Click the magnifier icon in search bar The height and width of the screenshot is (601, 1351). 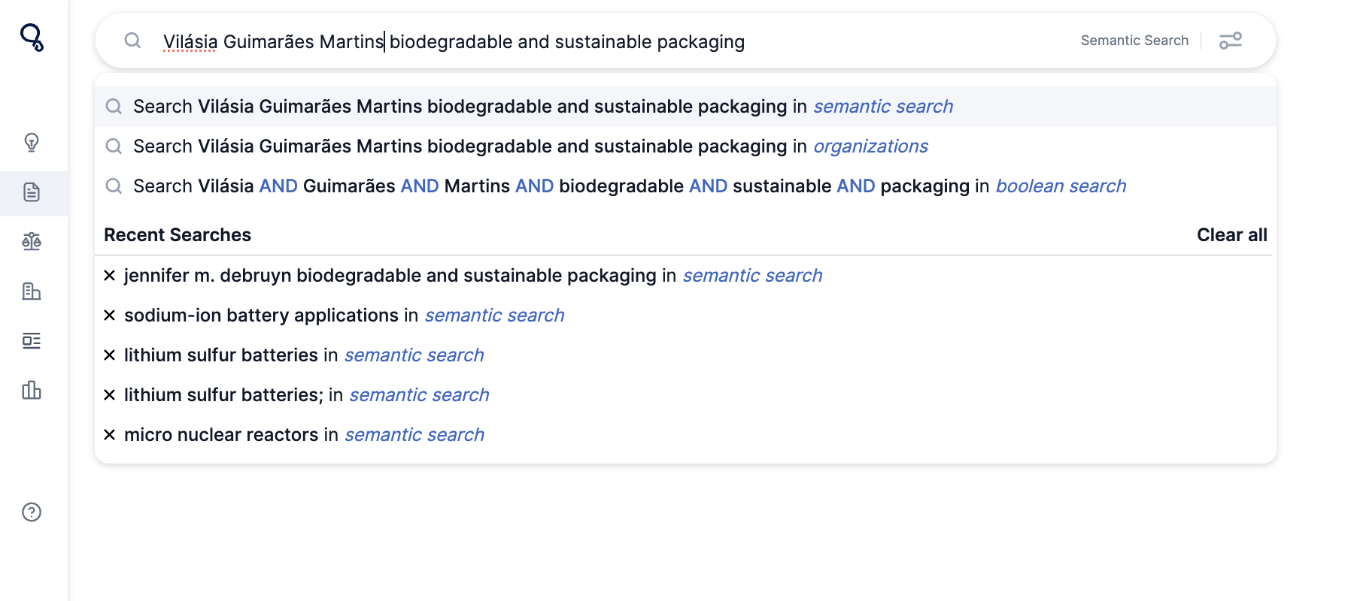132,41
